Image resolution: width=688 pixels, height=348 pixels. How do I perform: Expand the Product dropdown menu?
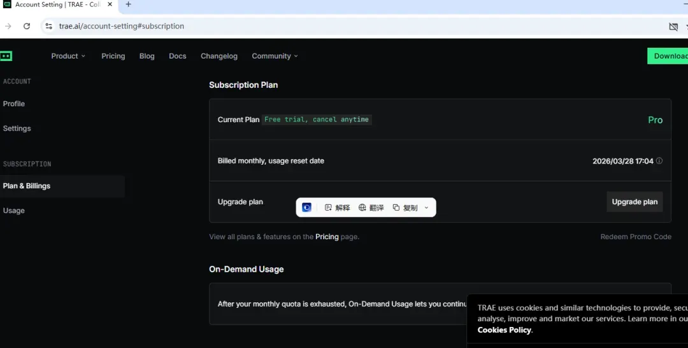tap(68, 56)
